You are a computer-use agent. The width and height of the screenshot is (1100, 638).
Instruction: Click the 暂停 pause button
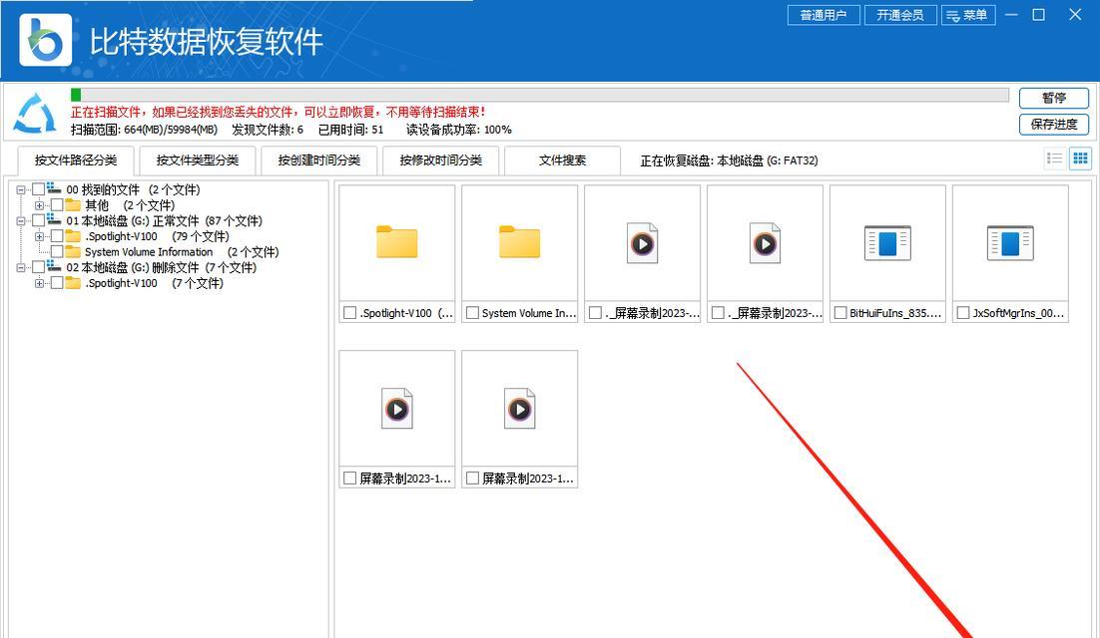pyautogui.click(x=1054, y=98)
